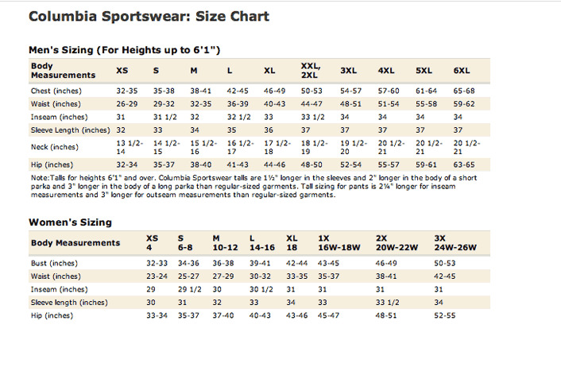Click the men's 6XL column header

[462, 71]
